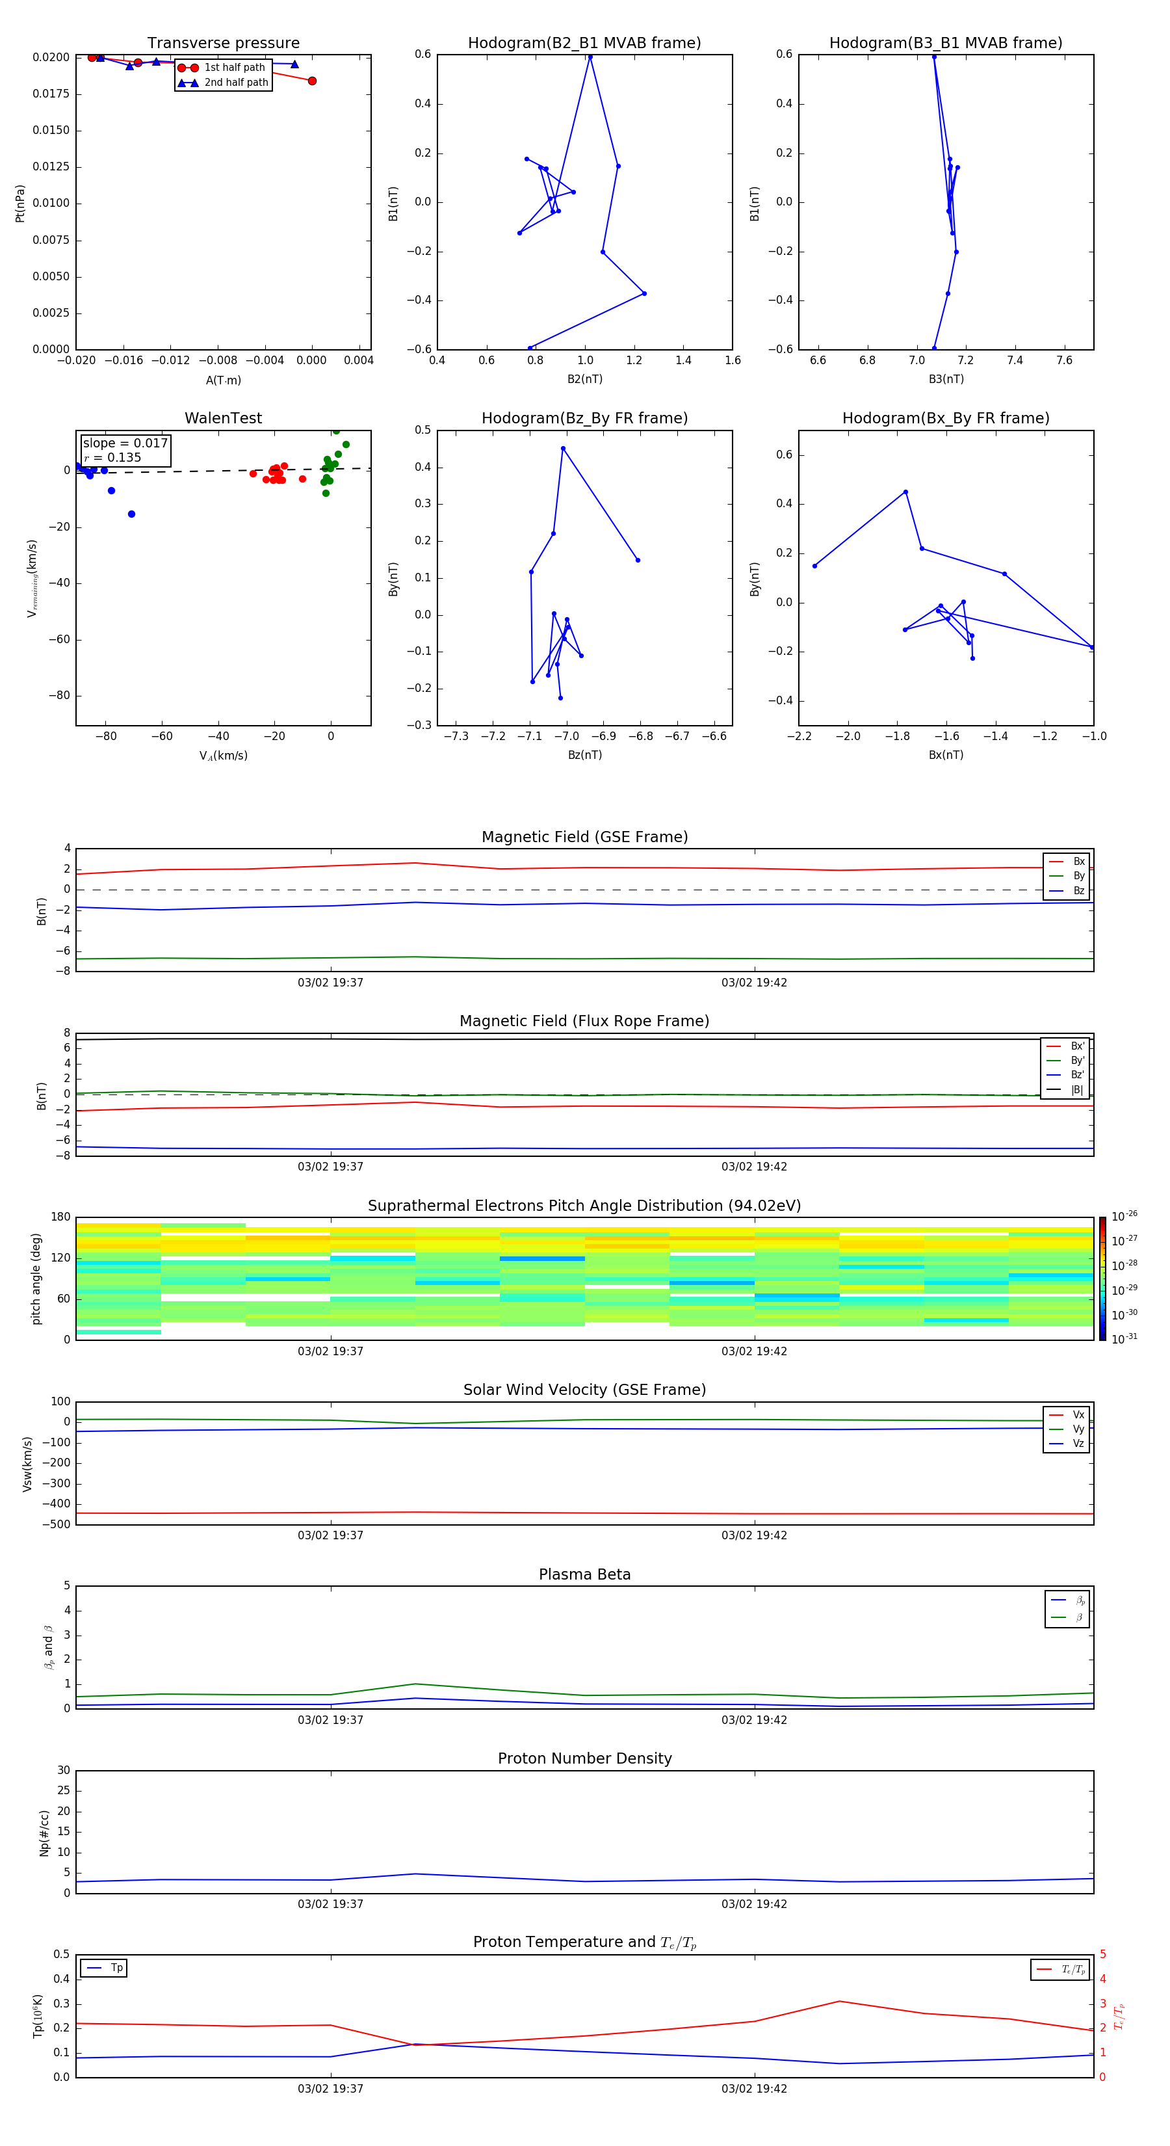Click the 'B2(nT)' axis label
Image resolution: width=1170 pixels, height=2146 pixels.
(x=584, y=379)
